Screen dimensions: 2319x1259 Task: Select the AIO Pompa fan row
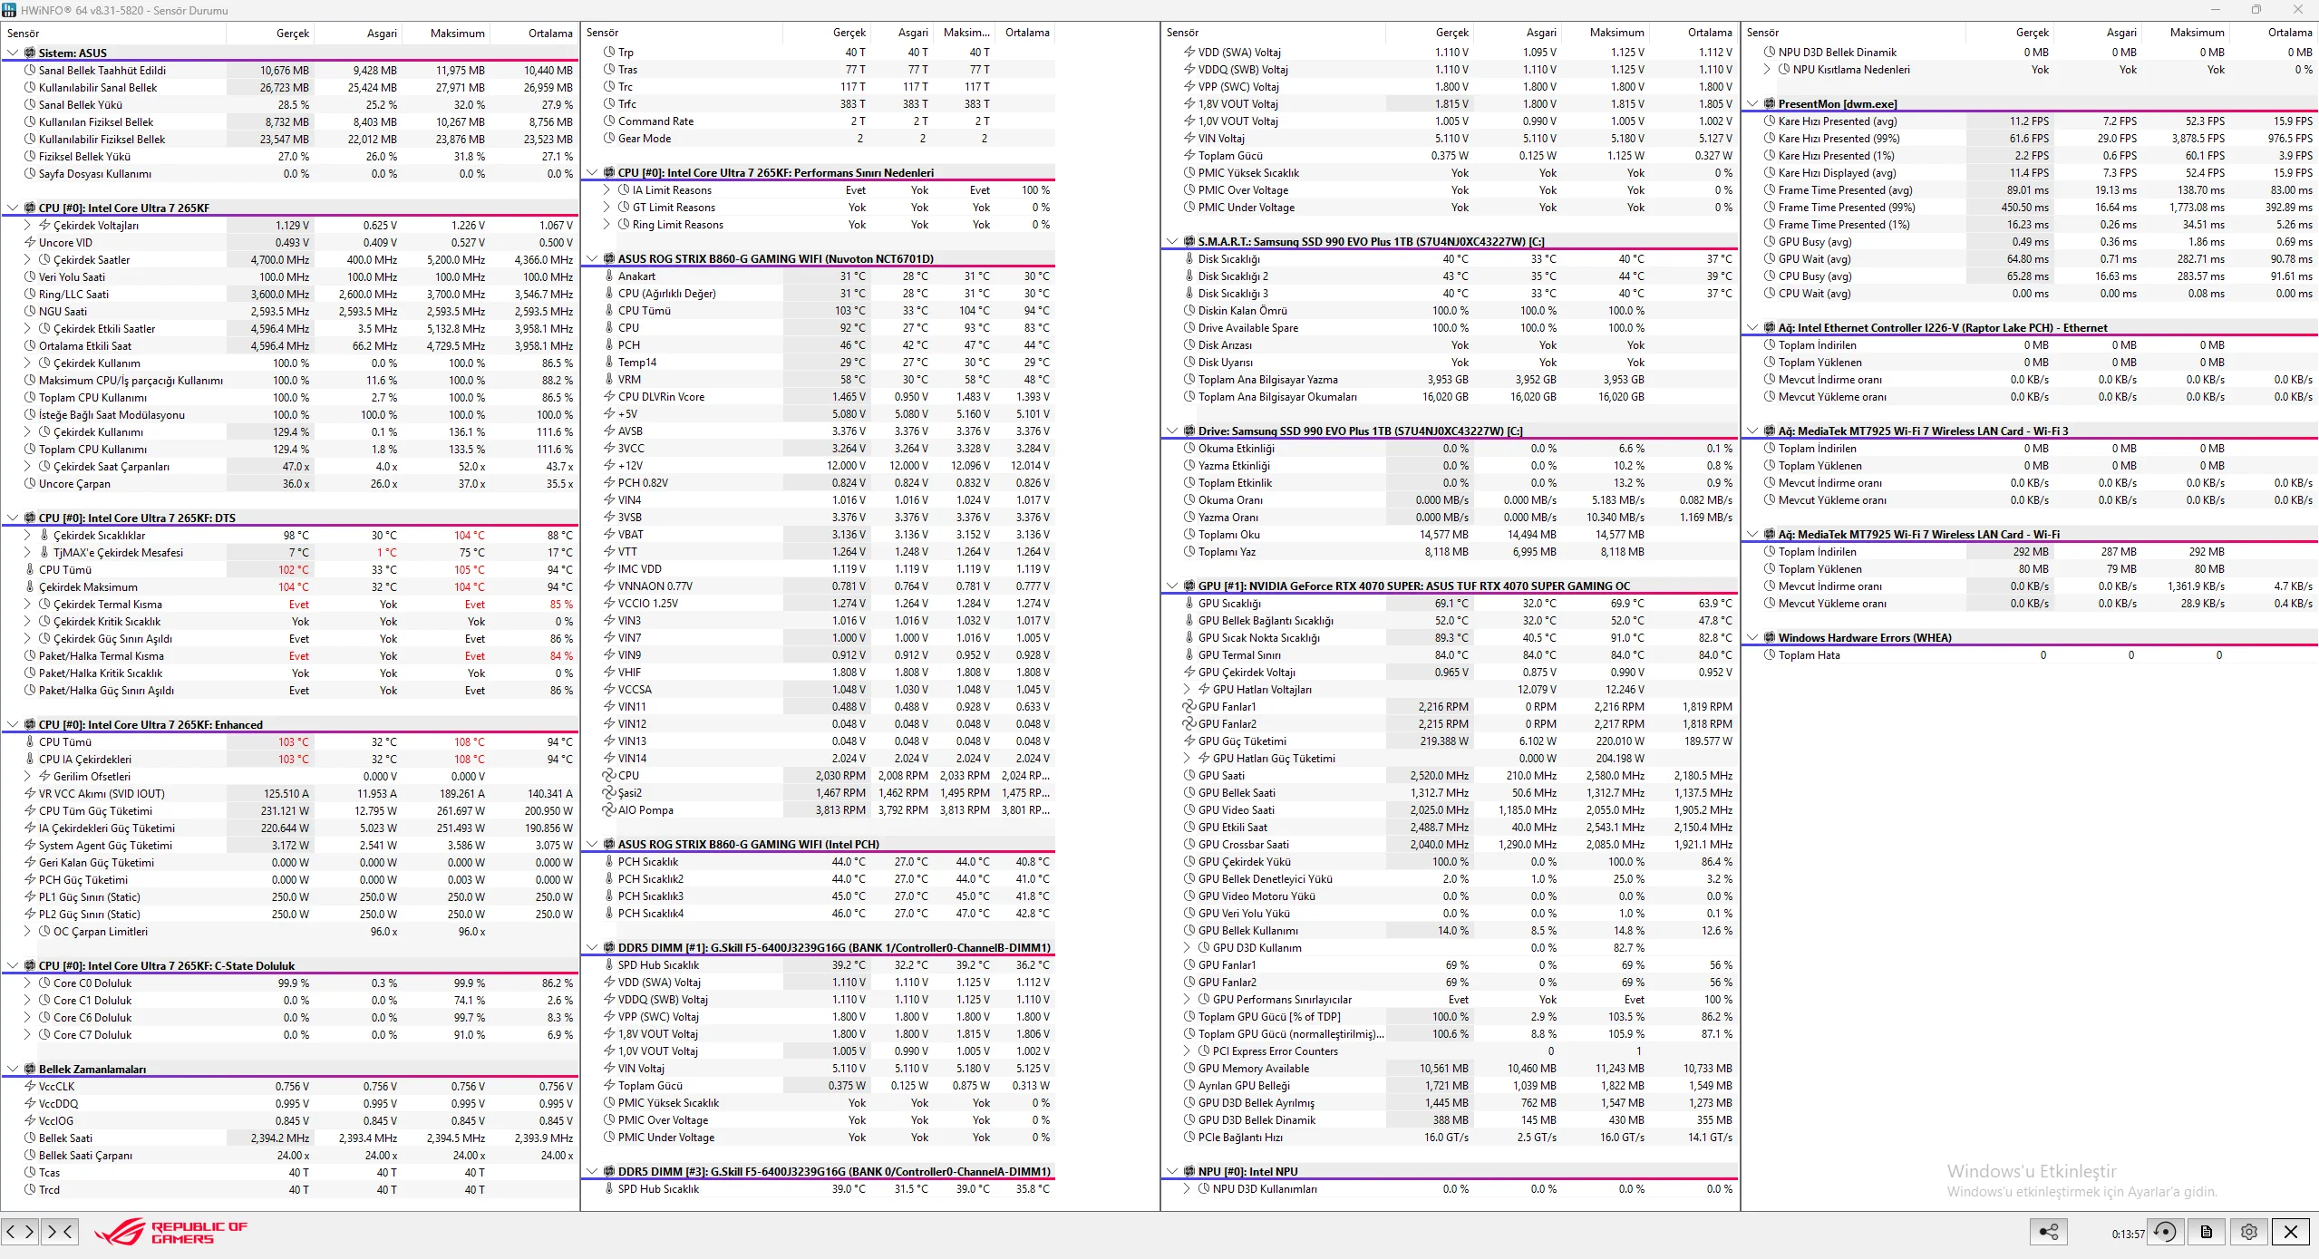[x=645, y=810]
